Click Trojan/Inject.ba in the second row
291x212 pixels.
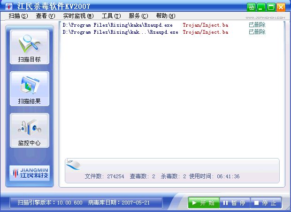[206, 32]
